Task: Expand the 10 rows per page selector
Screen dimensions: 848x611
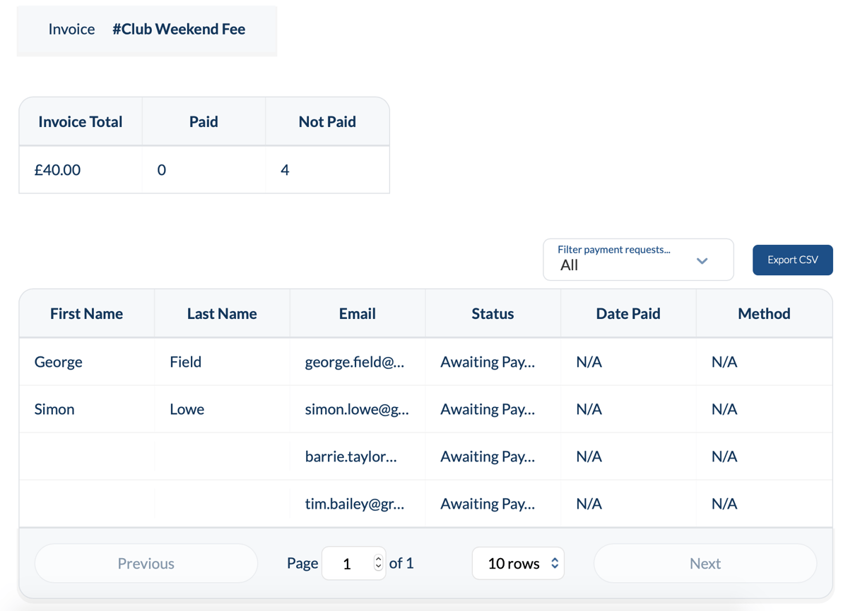Action: pos(518,563)
